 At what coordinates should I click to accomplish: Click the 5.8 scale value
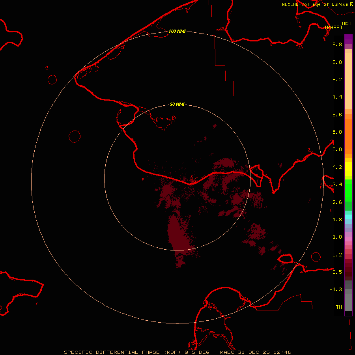pos(337,132)
